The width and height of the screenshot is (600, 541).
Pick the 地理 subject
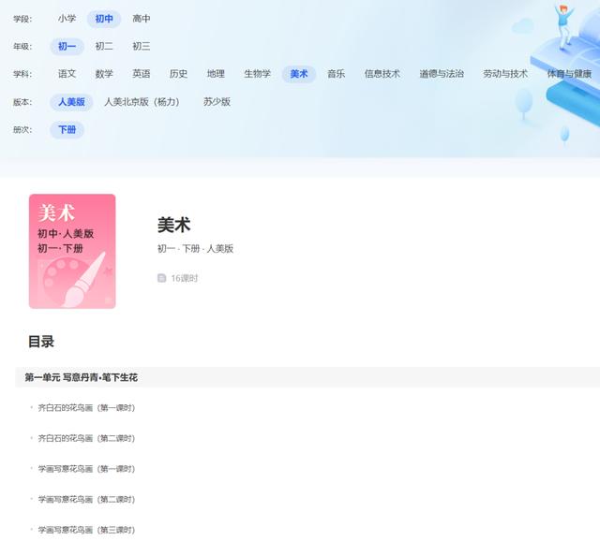pyautogui.click(x=216, y=74)
